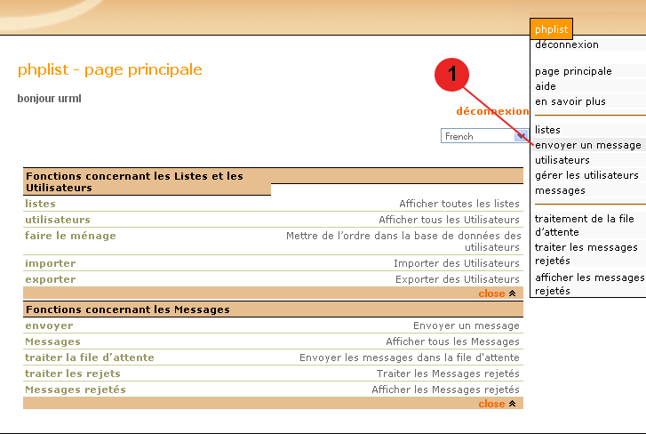This screenshot has width=646, height=434.
Task: Collapse Messages section using close chevron icon
Action: 512,404
